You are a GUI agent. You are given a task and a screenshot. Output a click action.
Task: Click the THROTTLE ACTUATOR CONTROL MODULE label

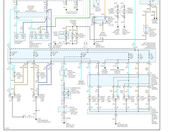[x=117, y=71]
